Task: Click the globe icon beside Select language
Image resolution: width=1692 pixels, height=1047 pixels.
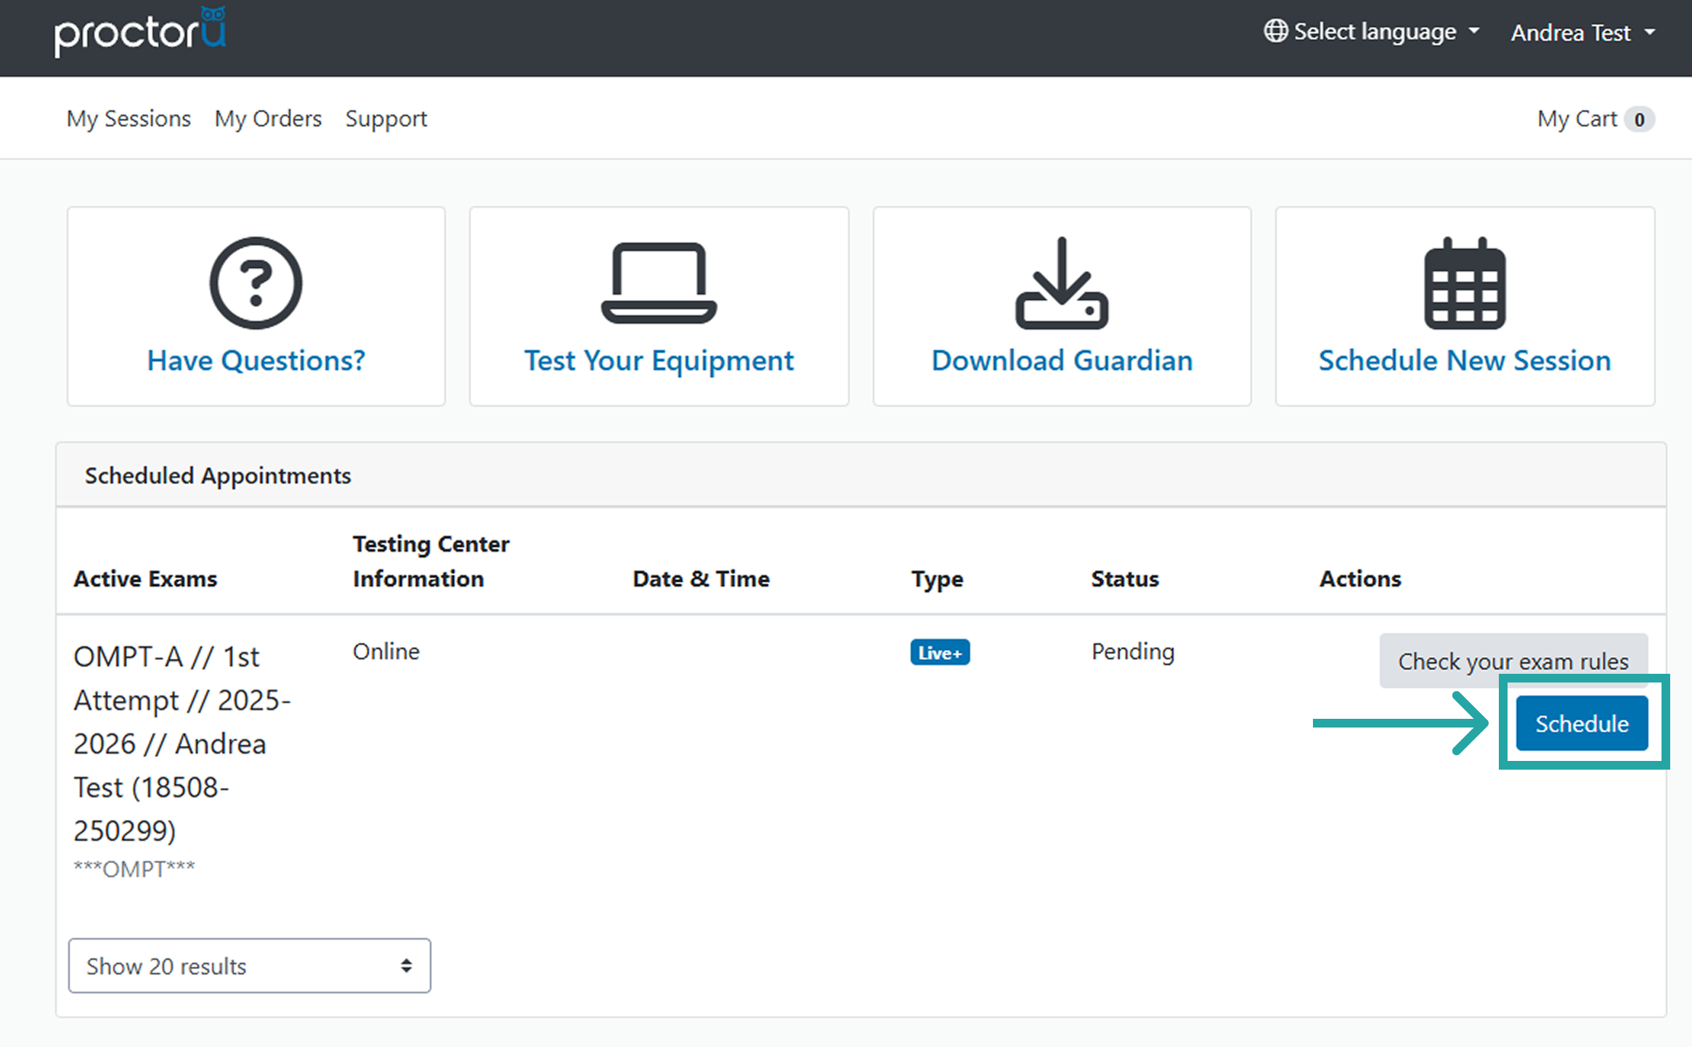Action: tap(1275, 31)
